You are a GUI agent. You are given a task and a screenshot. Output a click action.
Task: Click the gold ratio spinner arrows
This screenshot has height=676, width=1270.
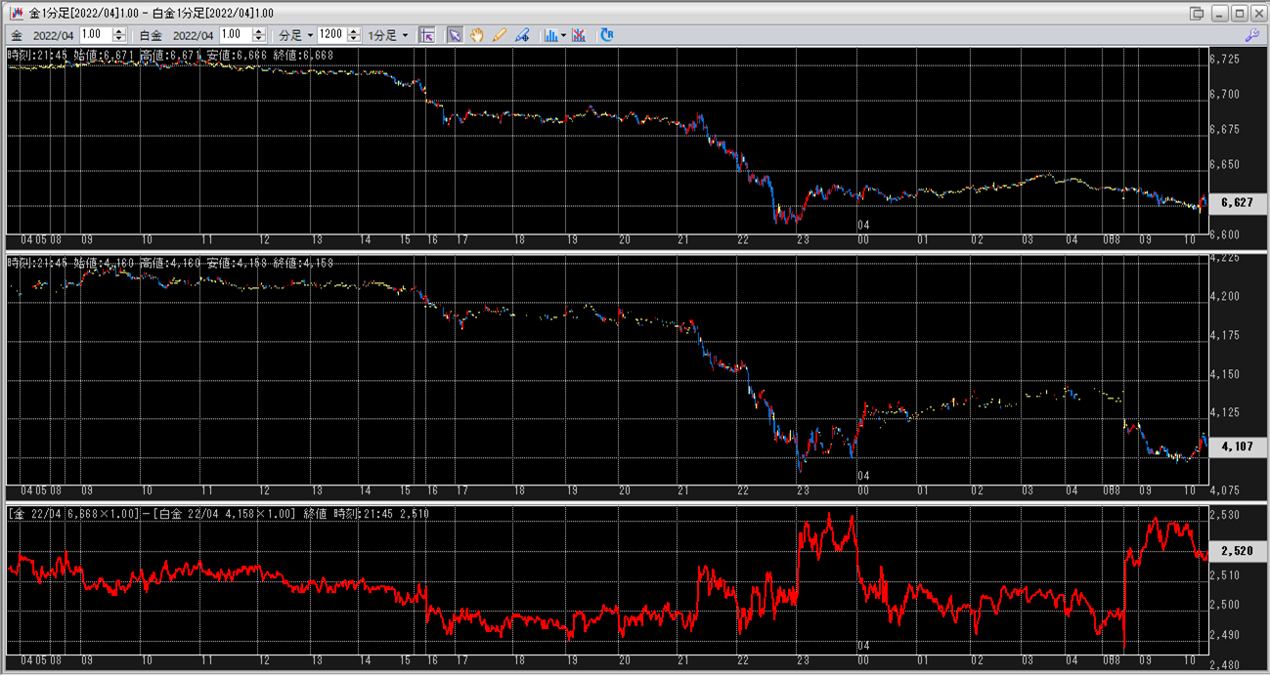119,35
